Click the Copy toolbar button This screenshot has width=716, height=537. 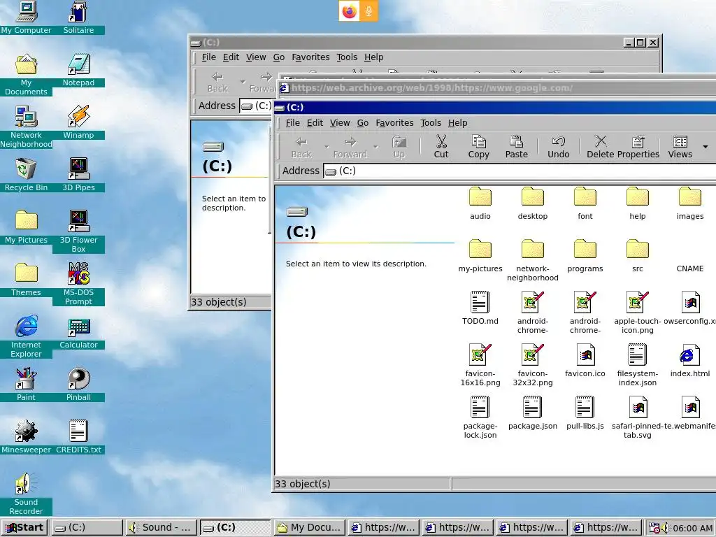(478, 147)
